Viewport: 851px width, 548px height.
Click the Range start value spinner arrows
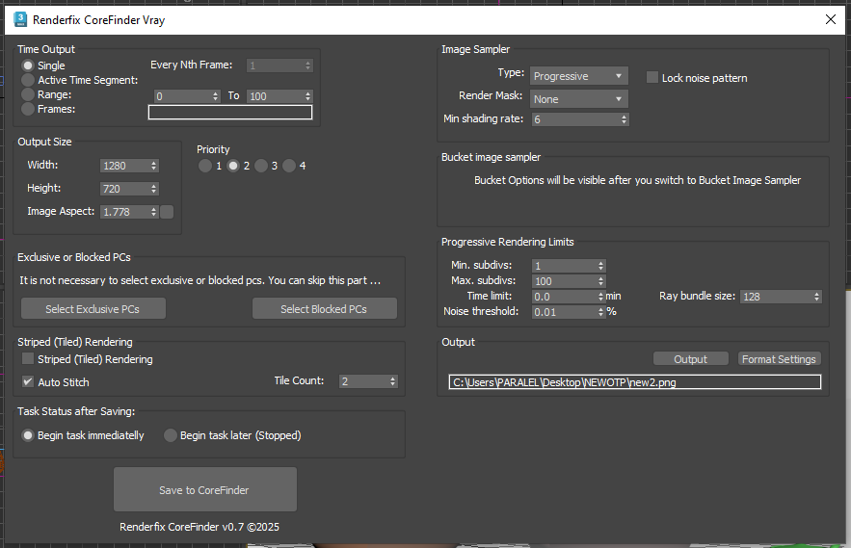(216, 96)
